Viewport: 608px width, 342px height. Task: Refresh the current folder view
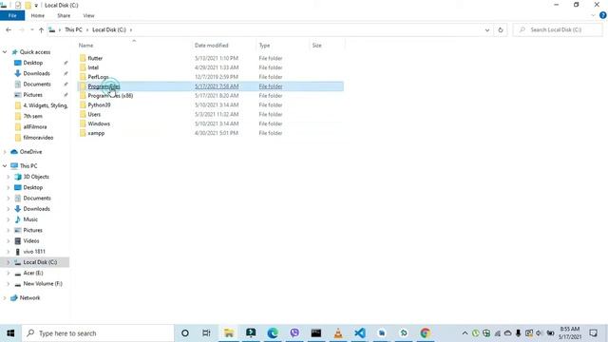click(x=501, y=29)
